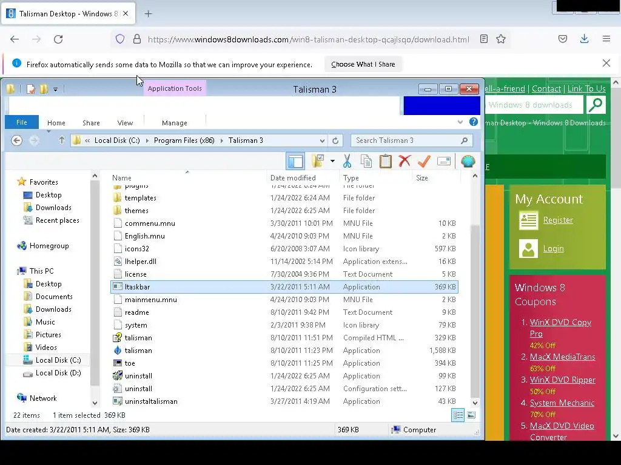Click the shell globe toolbar icon
The height and width of the screenshot is (465, 621).
468,161
